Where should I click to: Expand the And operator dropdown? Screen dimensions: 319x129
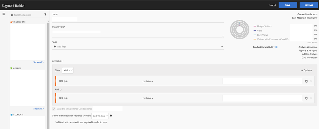(x=58, y=90)
